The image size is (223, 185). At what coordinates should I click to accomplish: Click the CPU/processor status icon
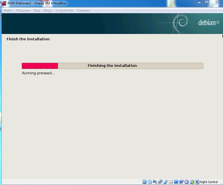coord(187,182)
